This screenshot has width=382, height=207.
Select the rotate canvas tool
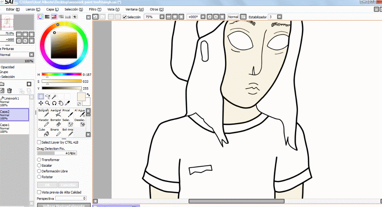tap(54, 103)
